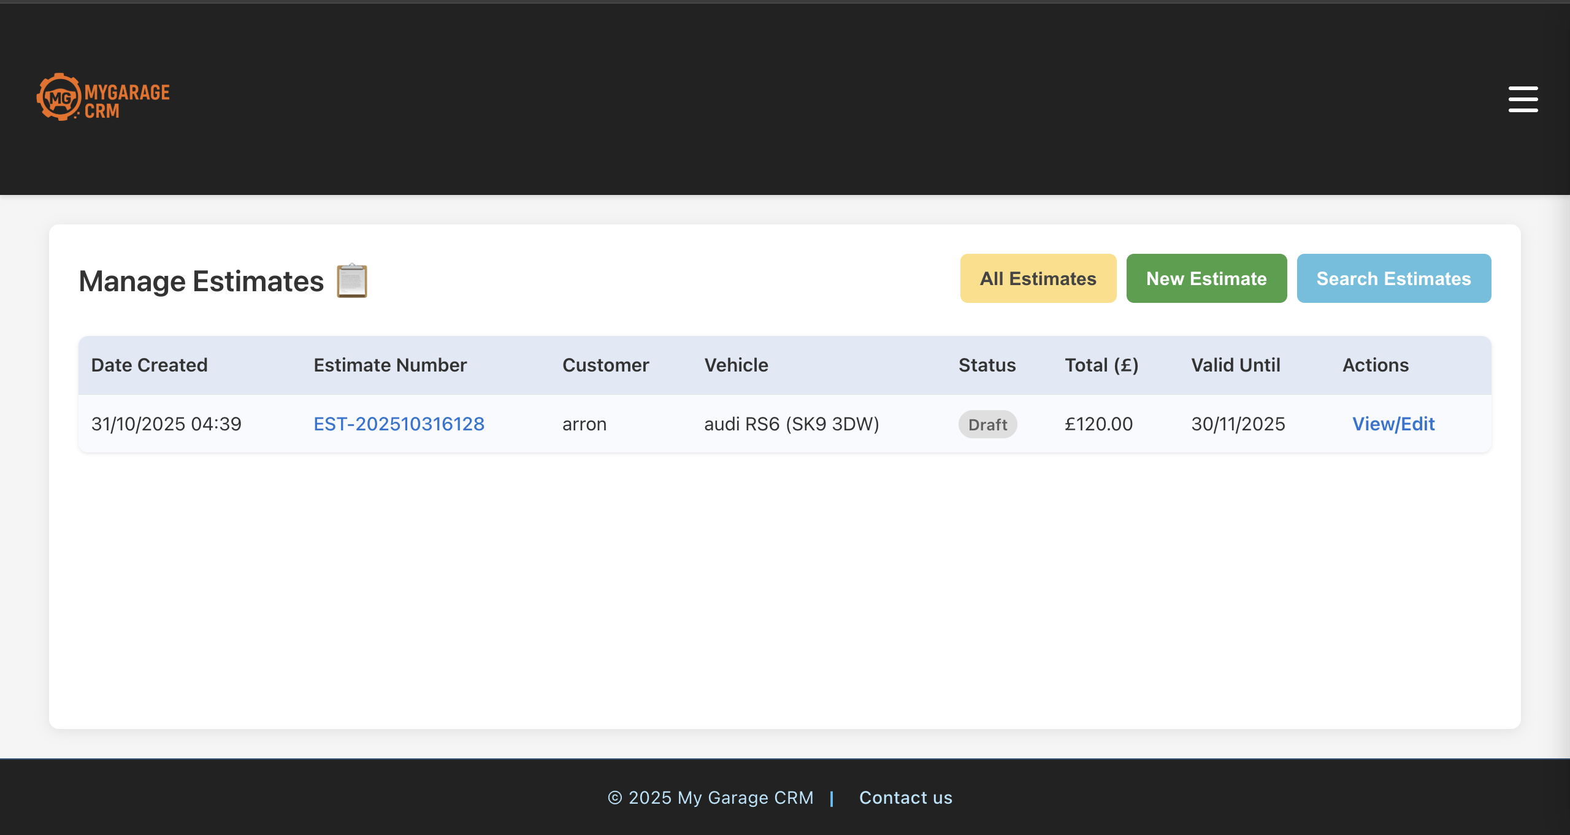Start a New Estimate
Screen dimensions: 1570x835
pos(1206,278)
